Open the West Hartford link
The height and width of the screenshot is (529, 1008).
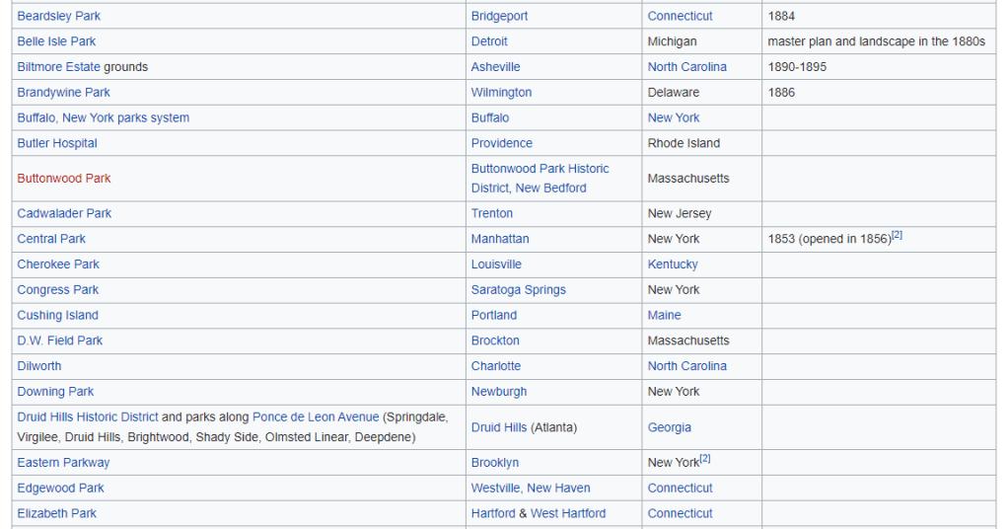pos(568,513)
